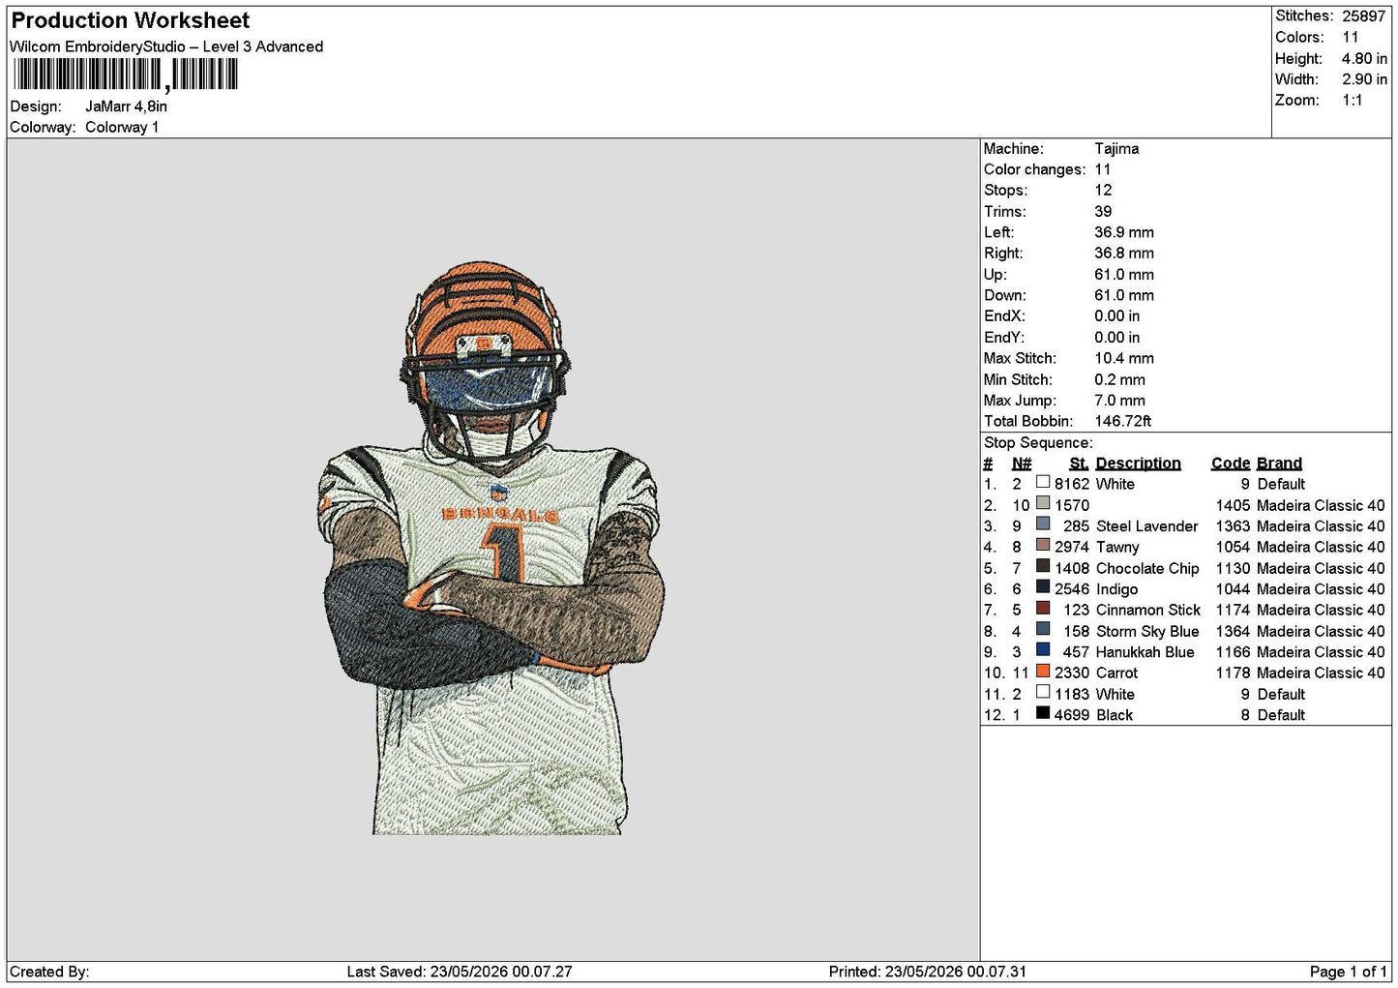
Task: Click the Storm Sky Blue color swatch
Action: point(1043,629)
